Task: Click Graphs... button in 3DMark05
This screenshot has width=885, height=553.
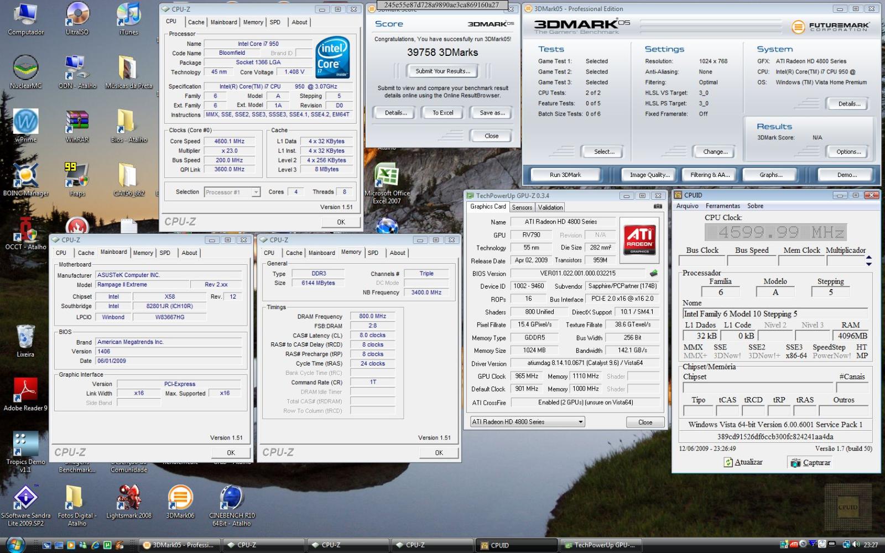Action: [x=771, y=175]
